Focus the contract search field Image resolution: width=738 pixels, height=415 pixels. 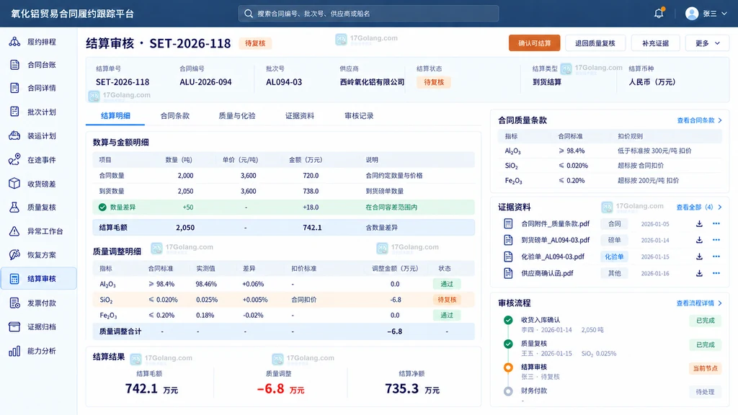pos(368,14)
